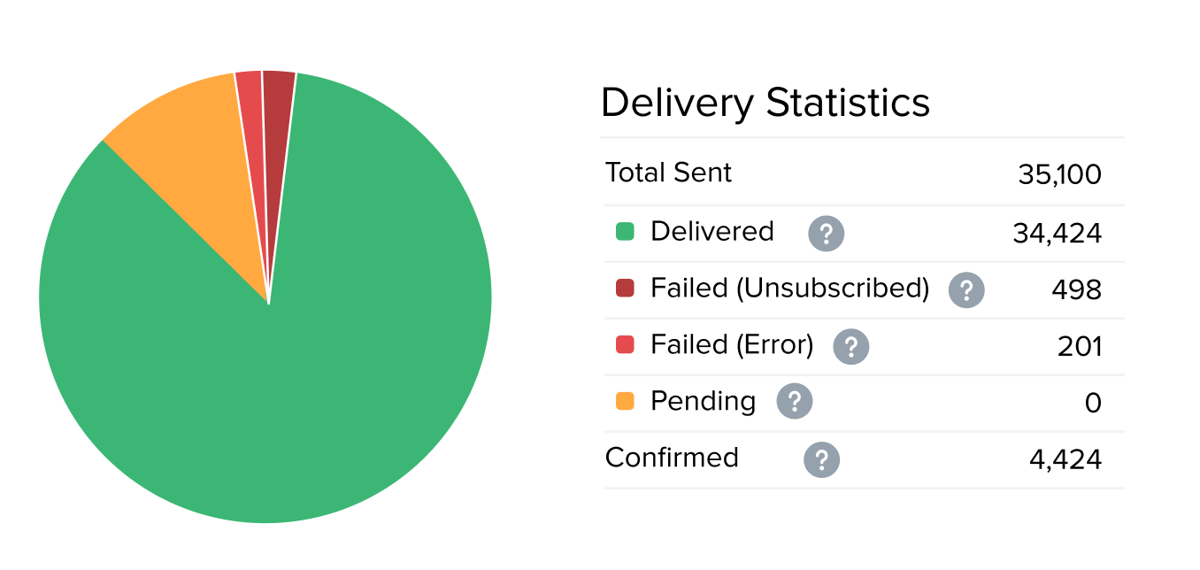This screenshot has height=570, width=1200.
Task: Click the Confirmed question mark icon
Action: coord(822,459)
